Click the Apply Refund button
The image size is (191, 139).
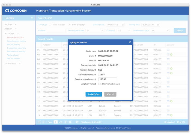[94, 94]
